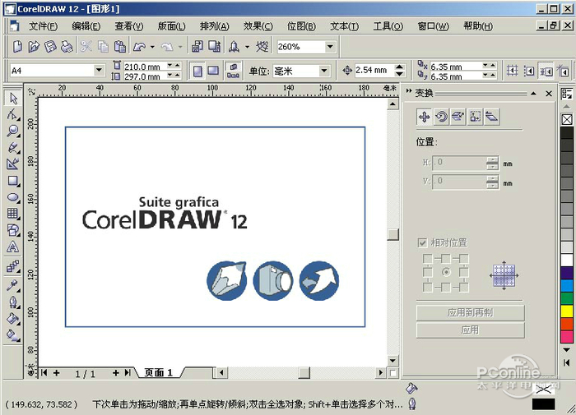This screenshot has height=415, width=576.
Task: Select the Rectangle tool
Action: click(13, 181)
